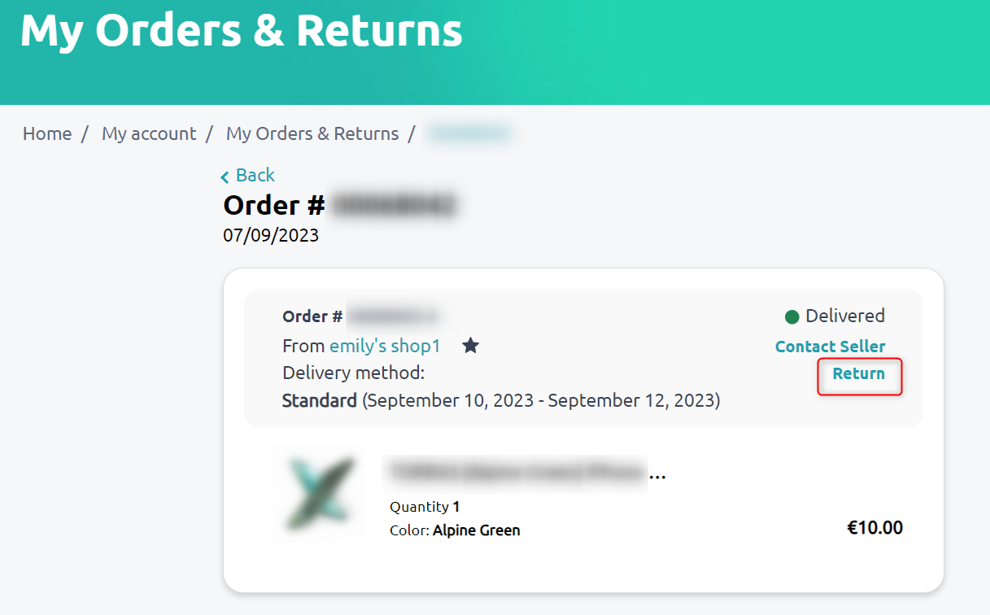Screen dimensions: 990x615
Task: Open the Contact Seller link
Action: click(x=830, y=347)
